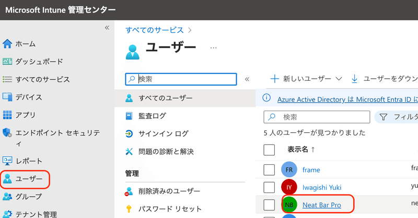Click the info icon in the Azure banner
This screenshot has height=218, width=418.
[266, 98]
